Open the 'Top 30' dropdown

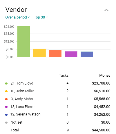tap(41, 17)
